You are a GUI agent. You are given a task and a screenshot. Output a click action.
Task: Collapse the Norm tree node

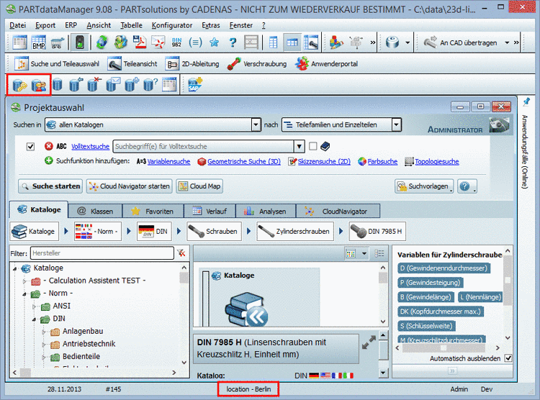pos(24,294)
